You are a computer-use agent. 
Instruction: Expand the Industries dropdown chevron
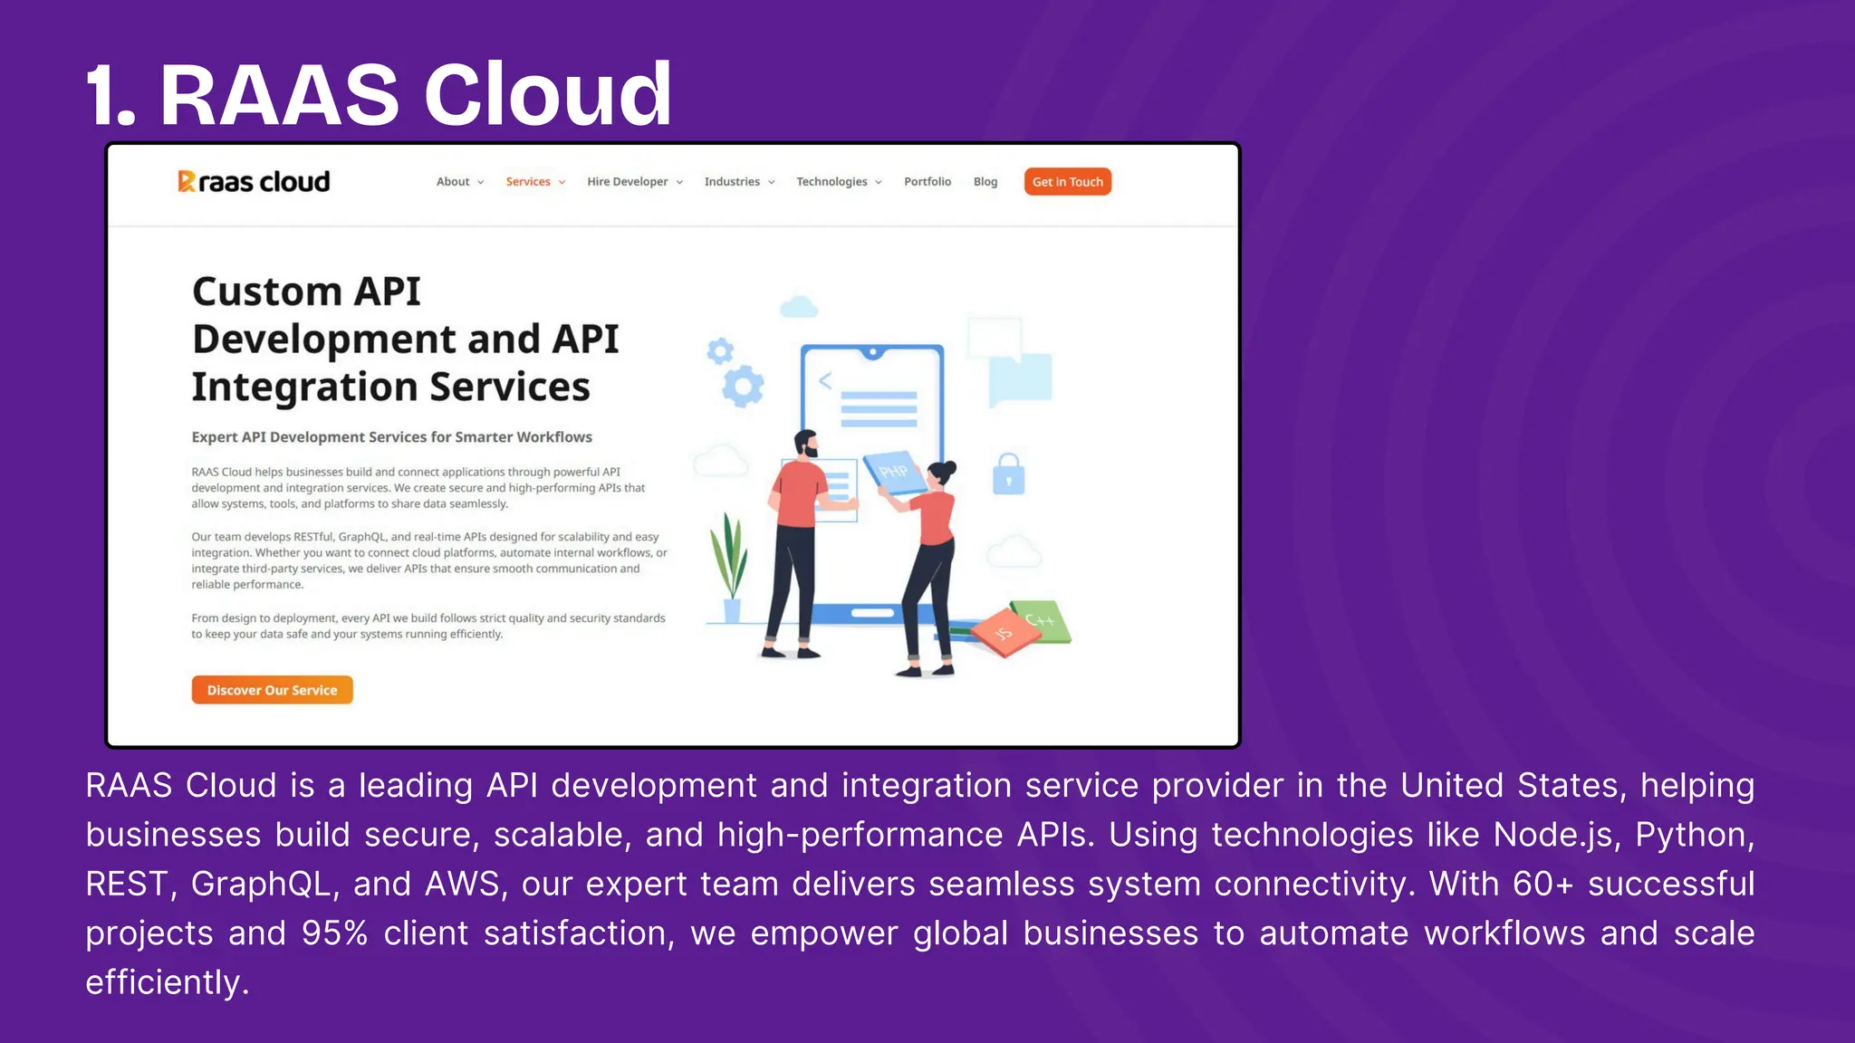click(x=772, y=182)
